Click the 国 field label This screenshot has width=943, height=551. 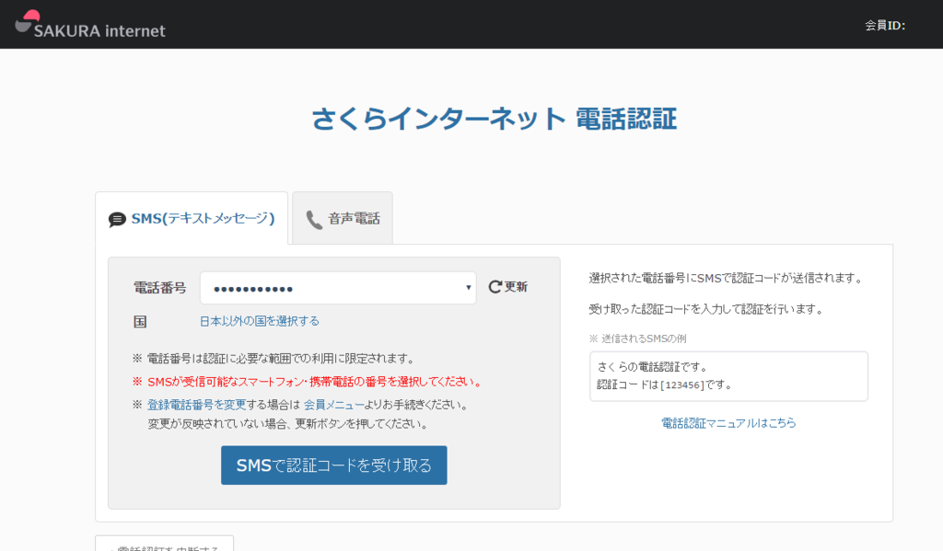140,321
